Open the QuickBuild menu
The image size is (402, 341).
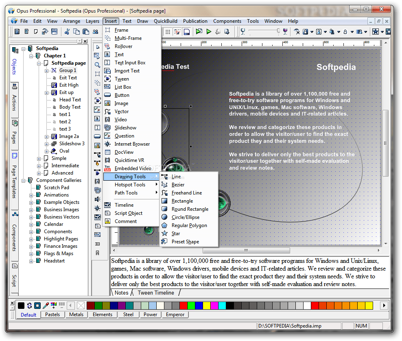166,21
